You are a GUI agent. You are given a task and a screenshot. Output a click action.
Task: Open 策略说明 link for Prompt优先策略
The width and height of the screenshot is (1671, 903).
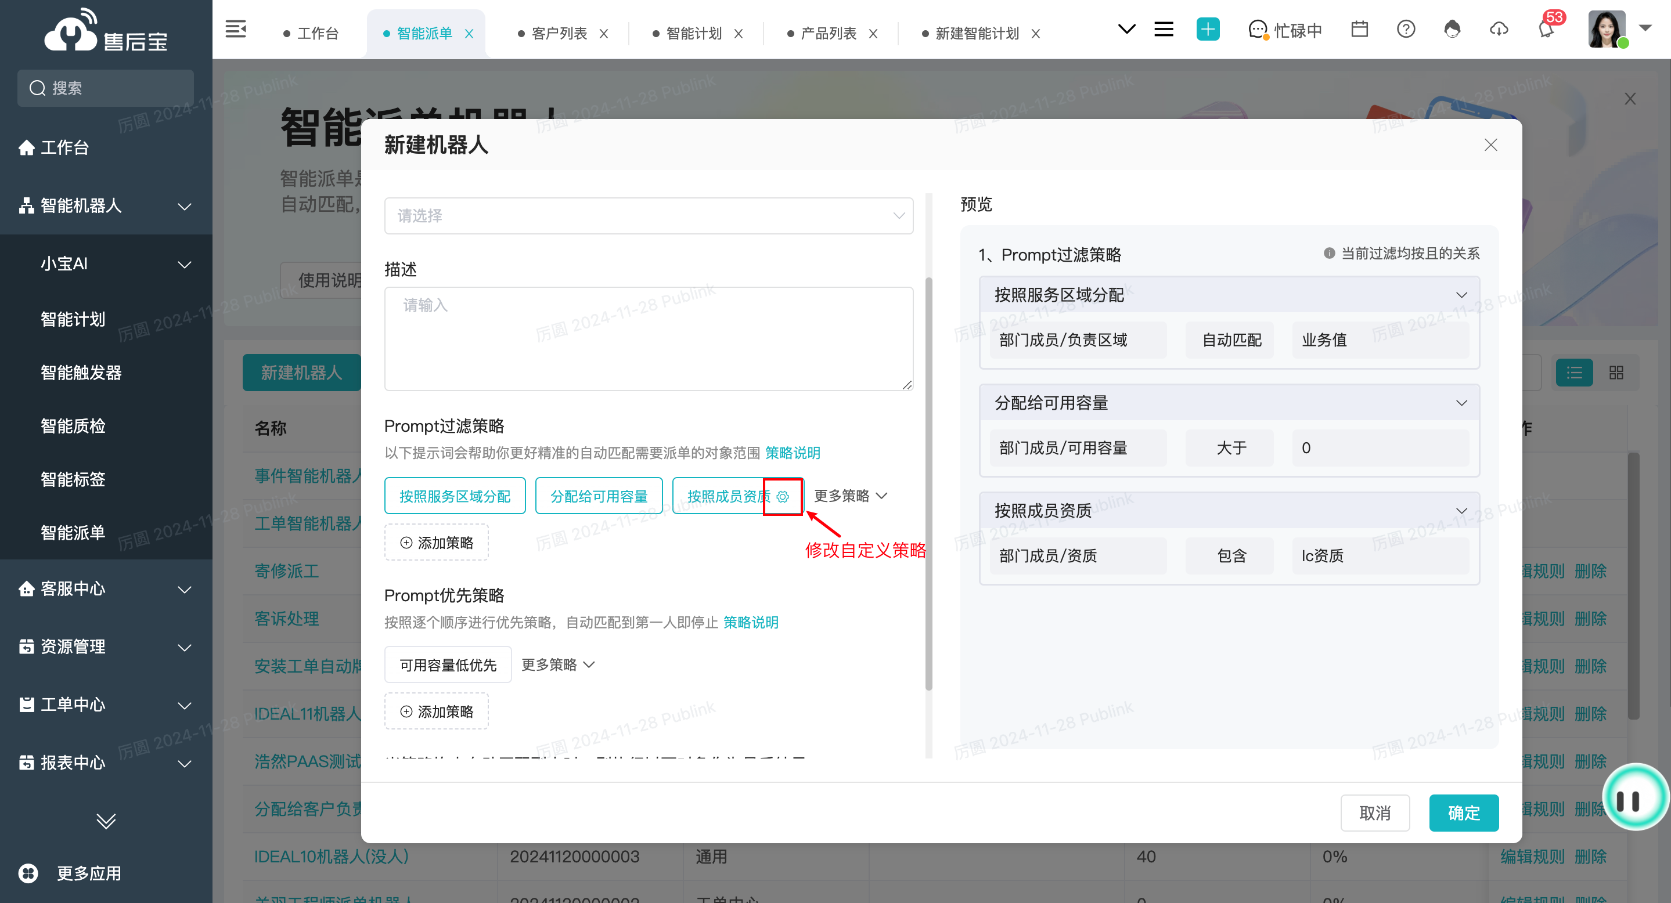(x=751, y=623)
